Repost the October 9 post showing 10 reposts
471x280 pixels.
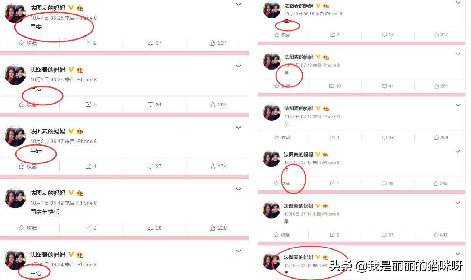coord(335,86)
